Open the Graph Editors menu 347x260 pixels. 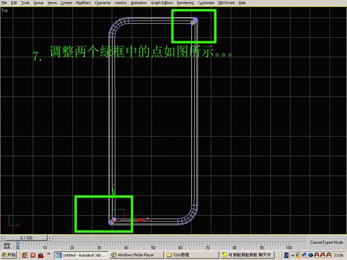click(162, 2)
